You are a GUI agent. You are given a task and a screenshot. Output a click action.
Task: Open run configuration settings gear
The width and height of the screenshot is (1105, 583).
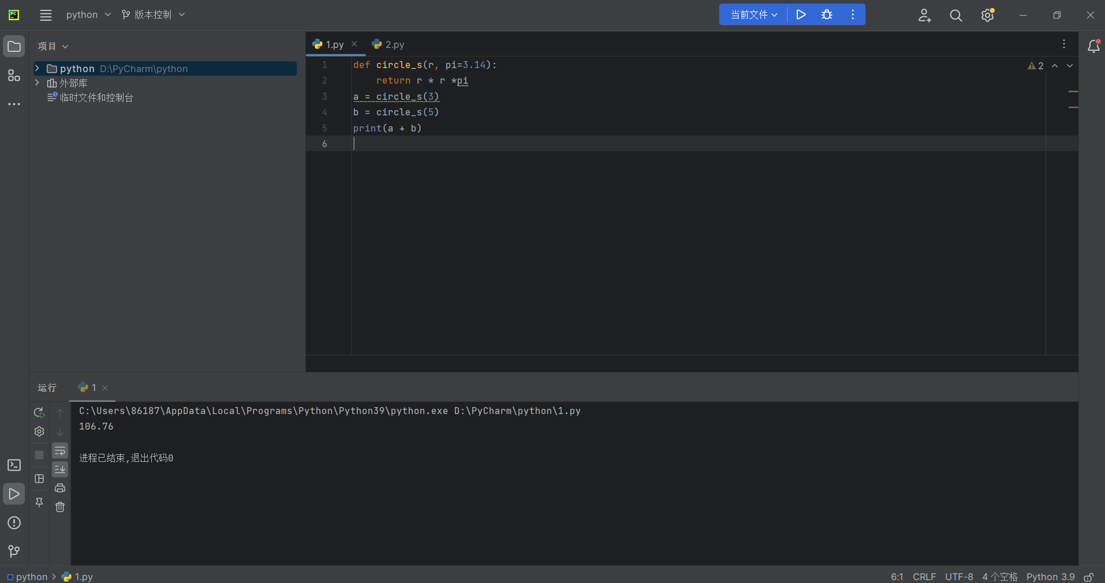coord(39,431)
